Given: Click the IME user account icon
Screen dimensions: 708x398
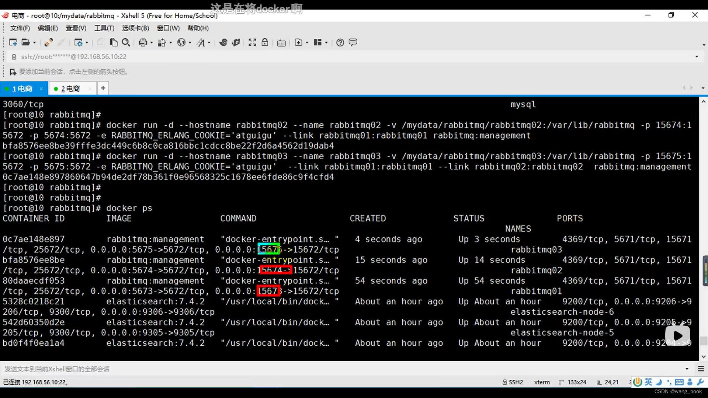Looking at the screenshot, I should [690, 382].
